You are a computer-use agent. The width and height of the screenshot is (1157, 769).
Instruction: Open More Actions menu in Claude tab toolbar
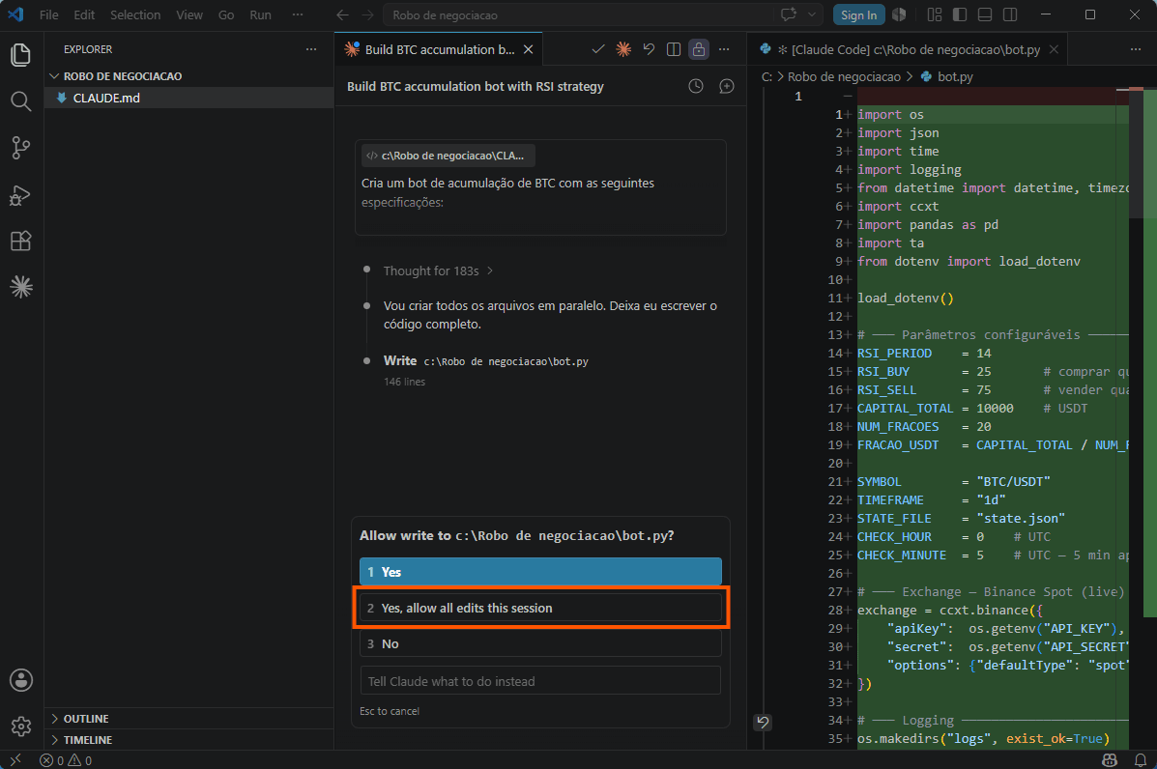click(x=724, y=49)
